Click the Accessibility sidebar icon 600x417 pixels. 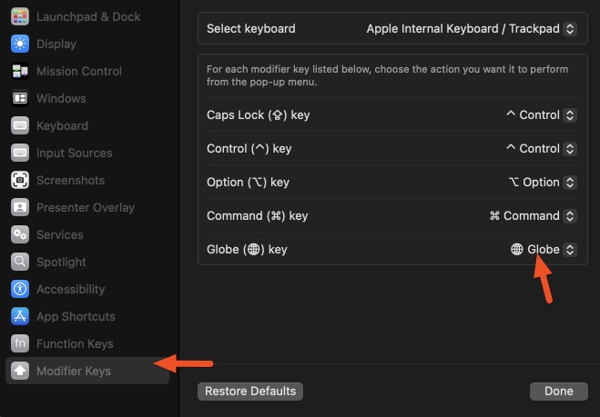20,289
